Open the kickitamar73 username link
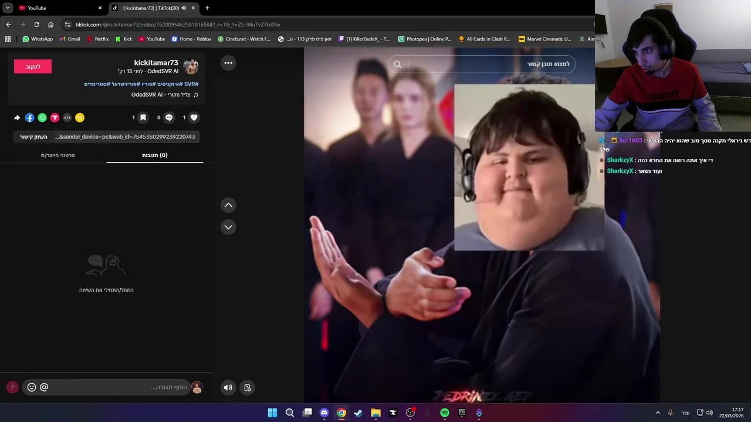Screen dimensions: 751x422 point(156,63)
